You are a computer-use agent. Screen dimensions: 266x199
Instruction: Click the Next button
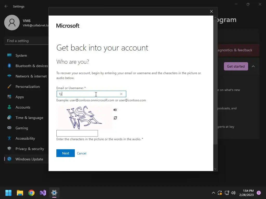(x=65, y=153)
